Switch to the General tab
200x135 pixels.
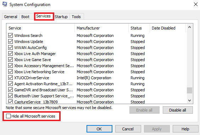coord(11,17)
